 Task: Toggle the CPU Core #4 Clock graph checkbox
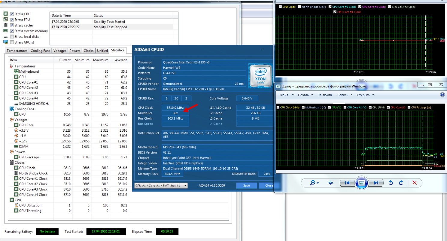coord(335,12)
